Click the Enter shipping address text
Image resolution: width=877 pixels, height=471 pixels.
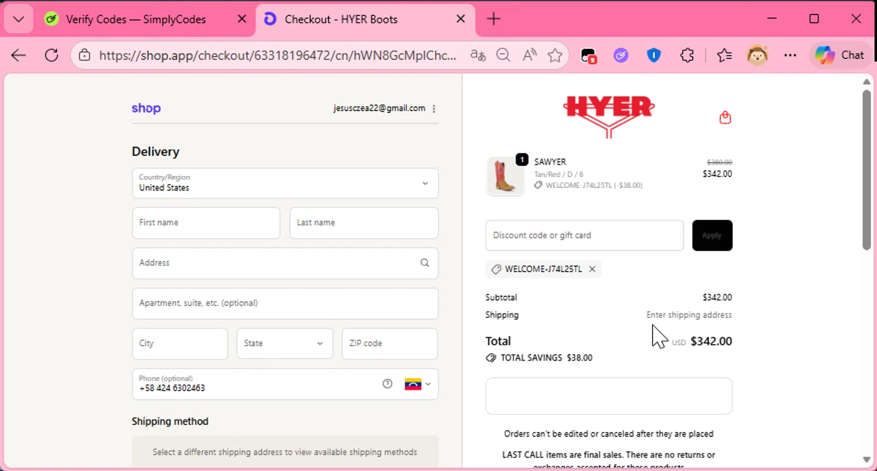point(689,315)
